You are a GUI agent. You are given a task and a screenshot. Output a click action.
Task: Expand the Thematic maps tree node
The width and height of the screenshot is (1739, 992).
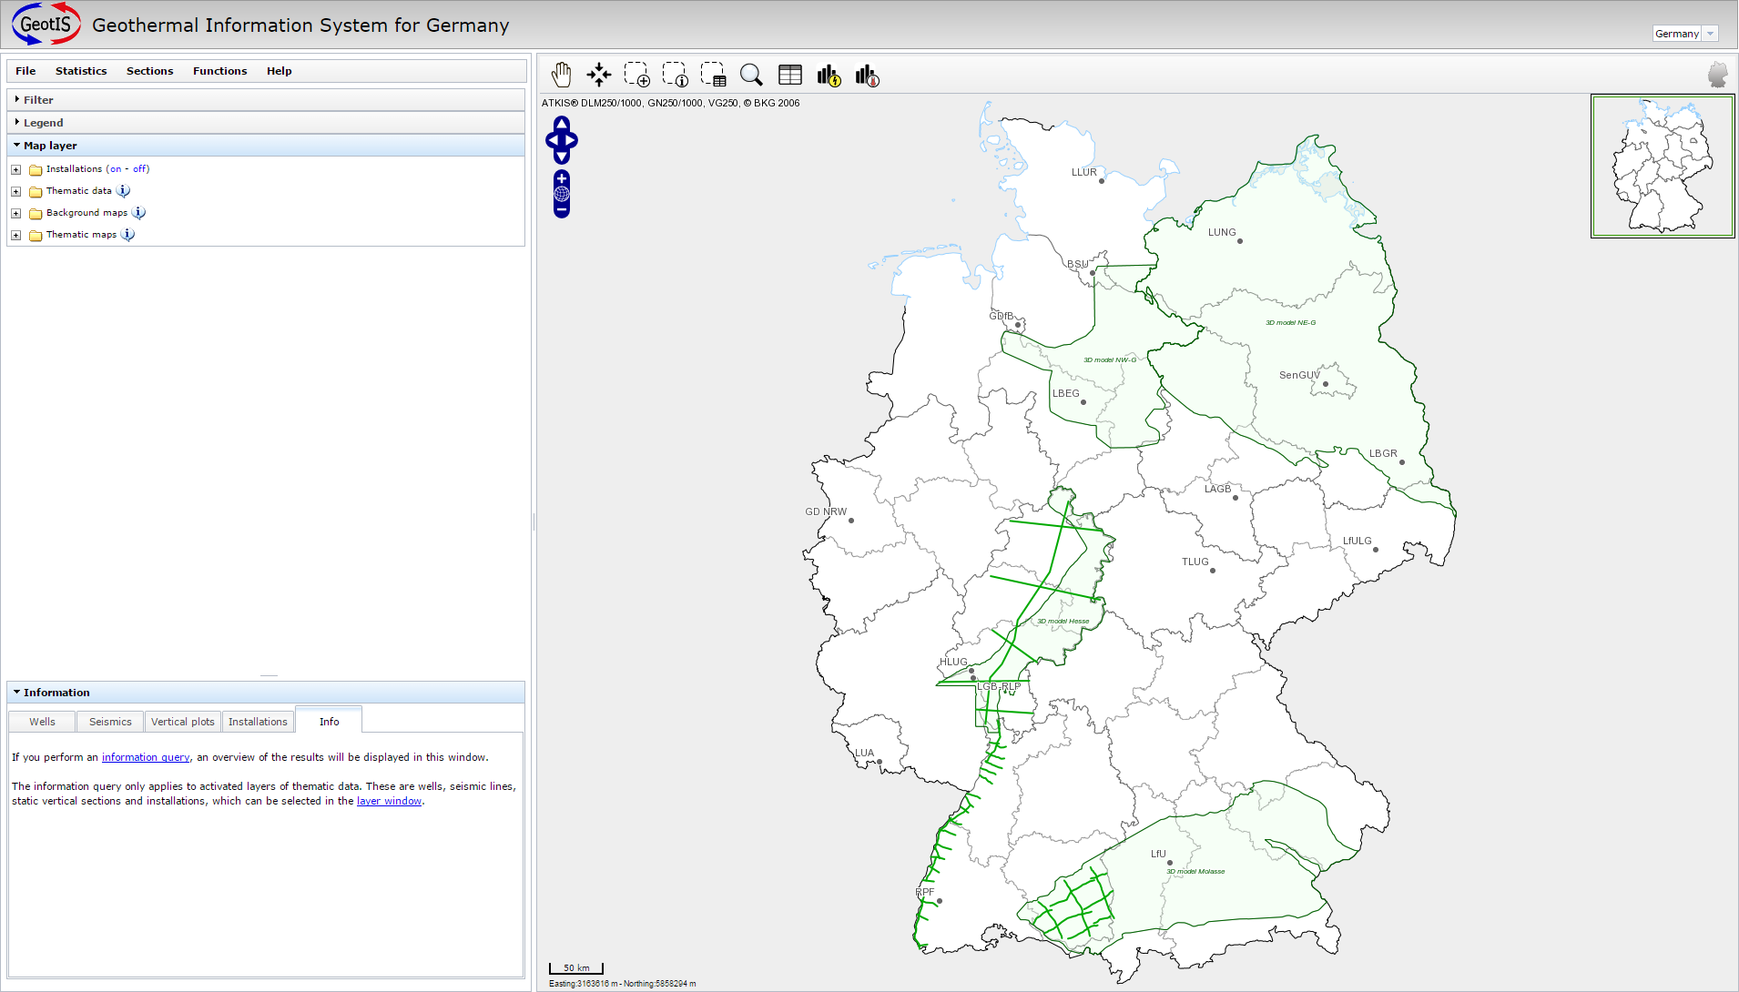tap(15, 236)
